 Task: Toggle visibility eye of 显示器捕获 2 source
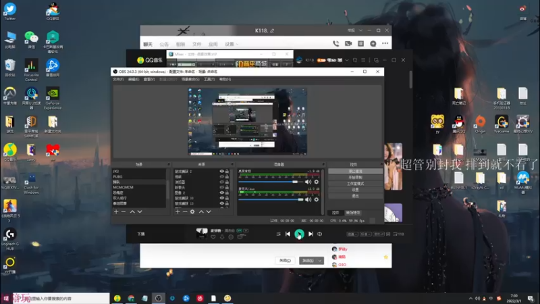(x=222, y=172)
